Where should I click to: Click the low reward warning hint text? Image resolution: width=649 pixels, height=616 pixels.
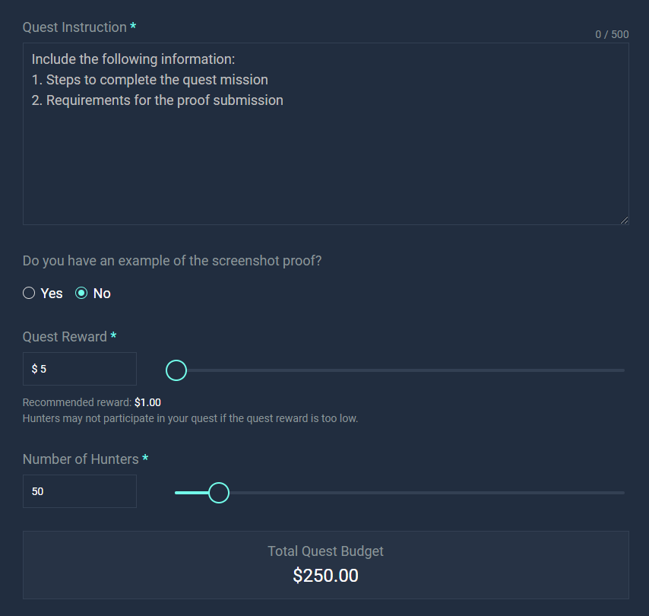coord(190,418)
